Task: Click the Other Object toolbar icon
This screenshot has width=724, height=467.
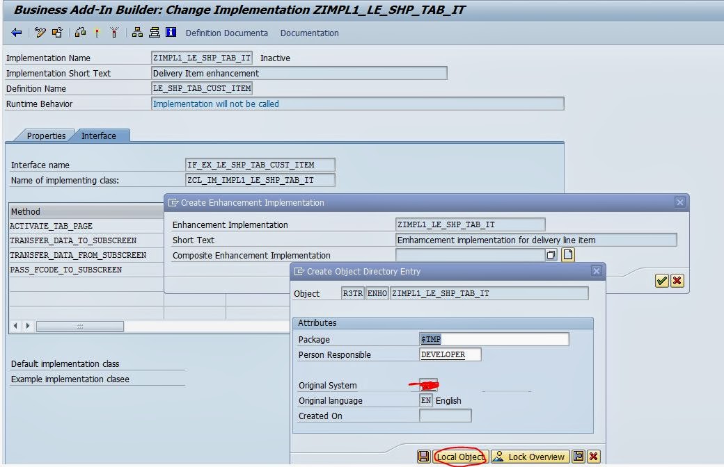Action: (57, 32)
